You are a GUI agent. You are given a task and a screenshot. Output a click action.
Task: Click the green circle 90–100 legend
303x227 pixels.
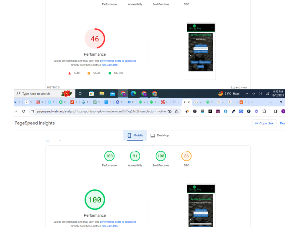[110, 73]
